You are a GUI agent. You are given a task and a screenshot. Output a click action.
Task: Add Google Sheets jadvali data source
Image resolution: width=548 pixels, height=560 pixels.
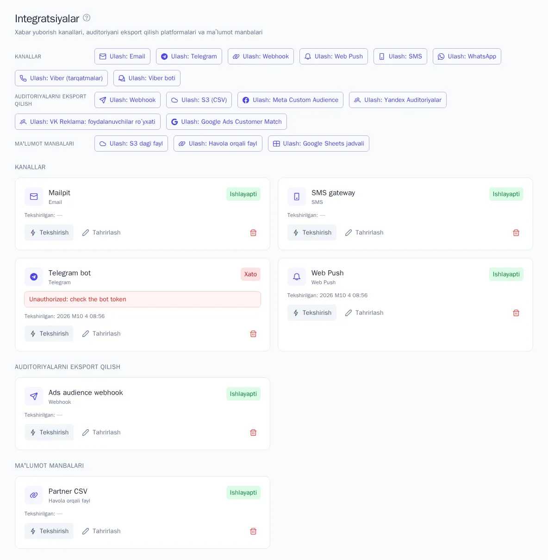[318, 144]
